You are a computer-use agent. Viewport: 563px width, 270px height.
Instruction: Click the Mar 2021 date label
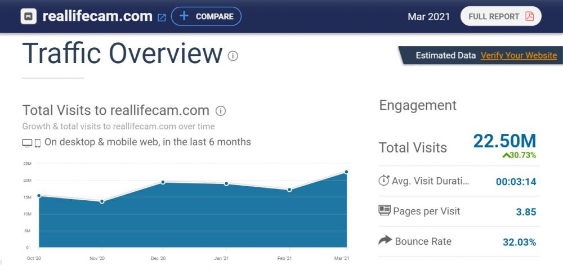(428, 17)
